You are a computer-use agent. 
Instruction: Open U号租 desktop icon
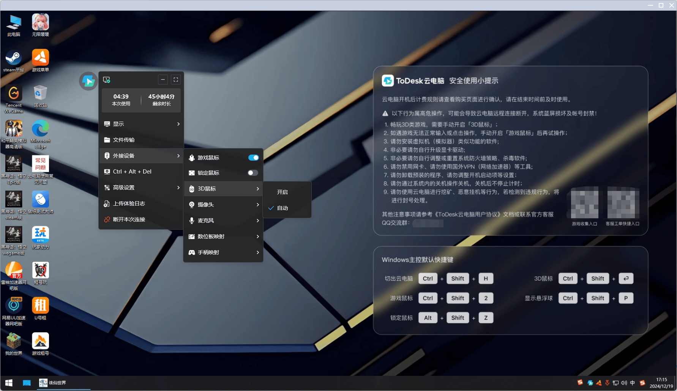pos(40,309)
